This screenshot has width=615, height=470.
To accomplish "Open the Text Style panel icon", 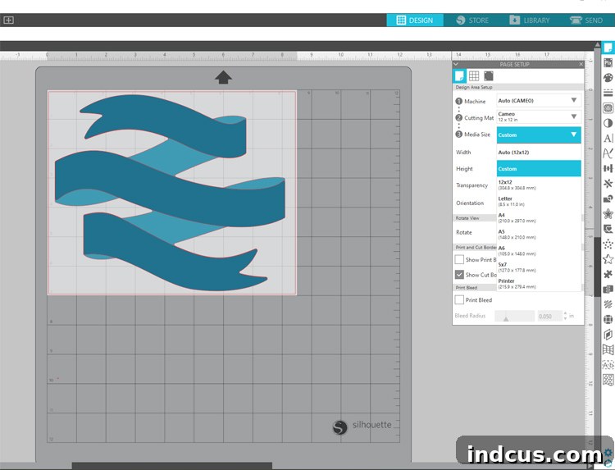I will point(608,138).
